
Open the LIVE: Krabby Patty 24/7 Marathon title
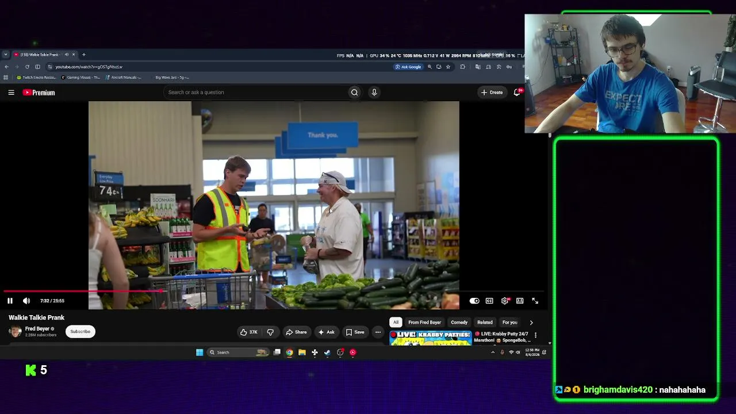tap(501, 337)
